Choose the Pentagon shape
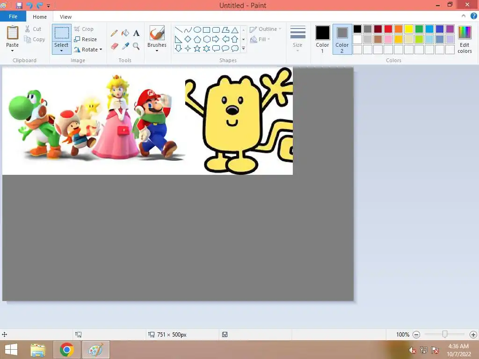The image size is (479, 359). coord(197,39)
